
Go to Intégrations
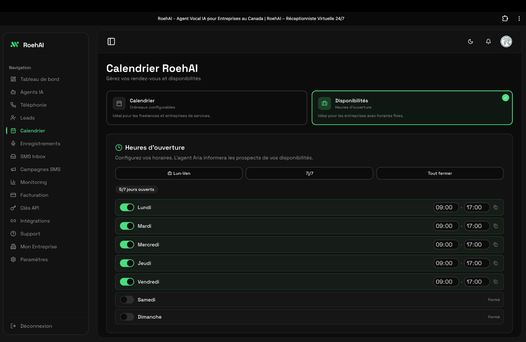[x=46, y=221]
